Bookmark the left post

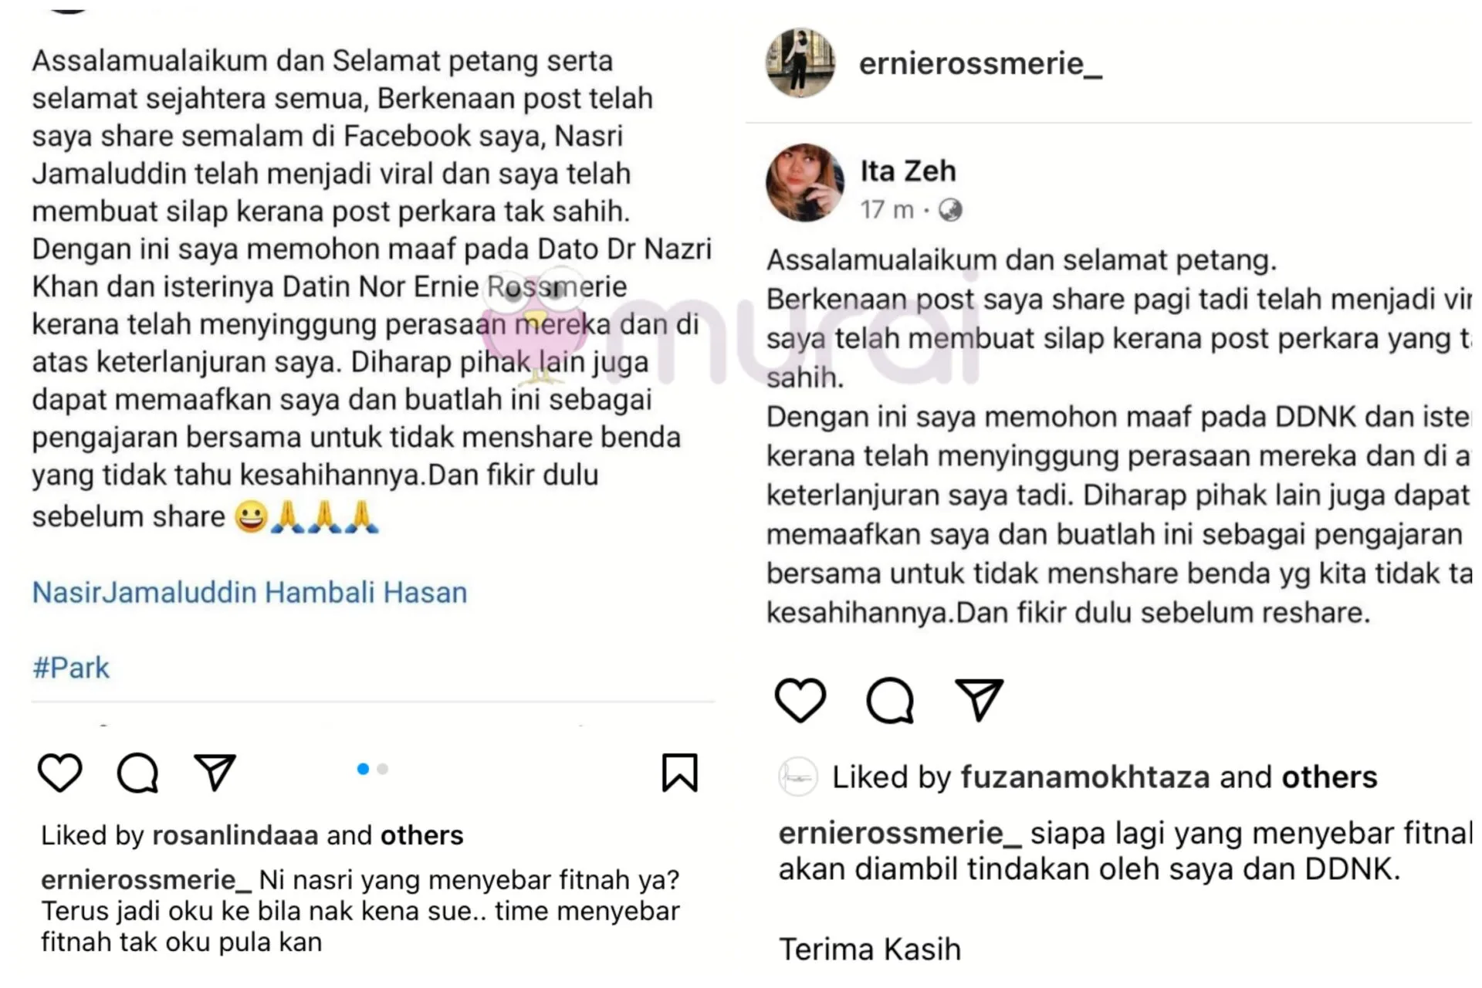[x=680, y=773]
